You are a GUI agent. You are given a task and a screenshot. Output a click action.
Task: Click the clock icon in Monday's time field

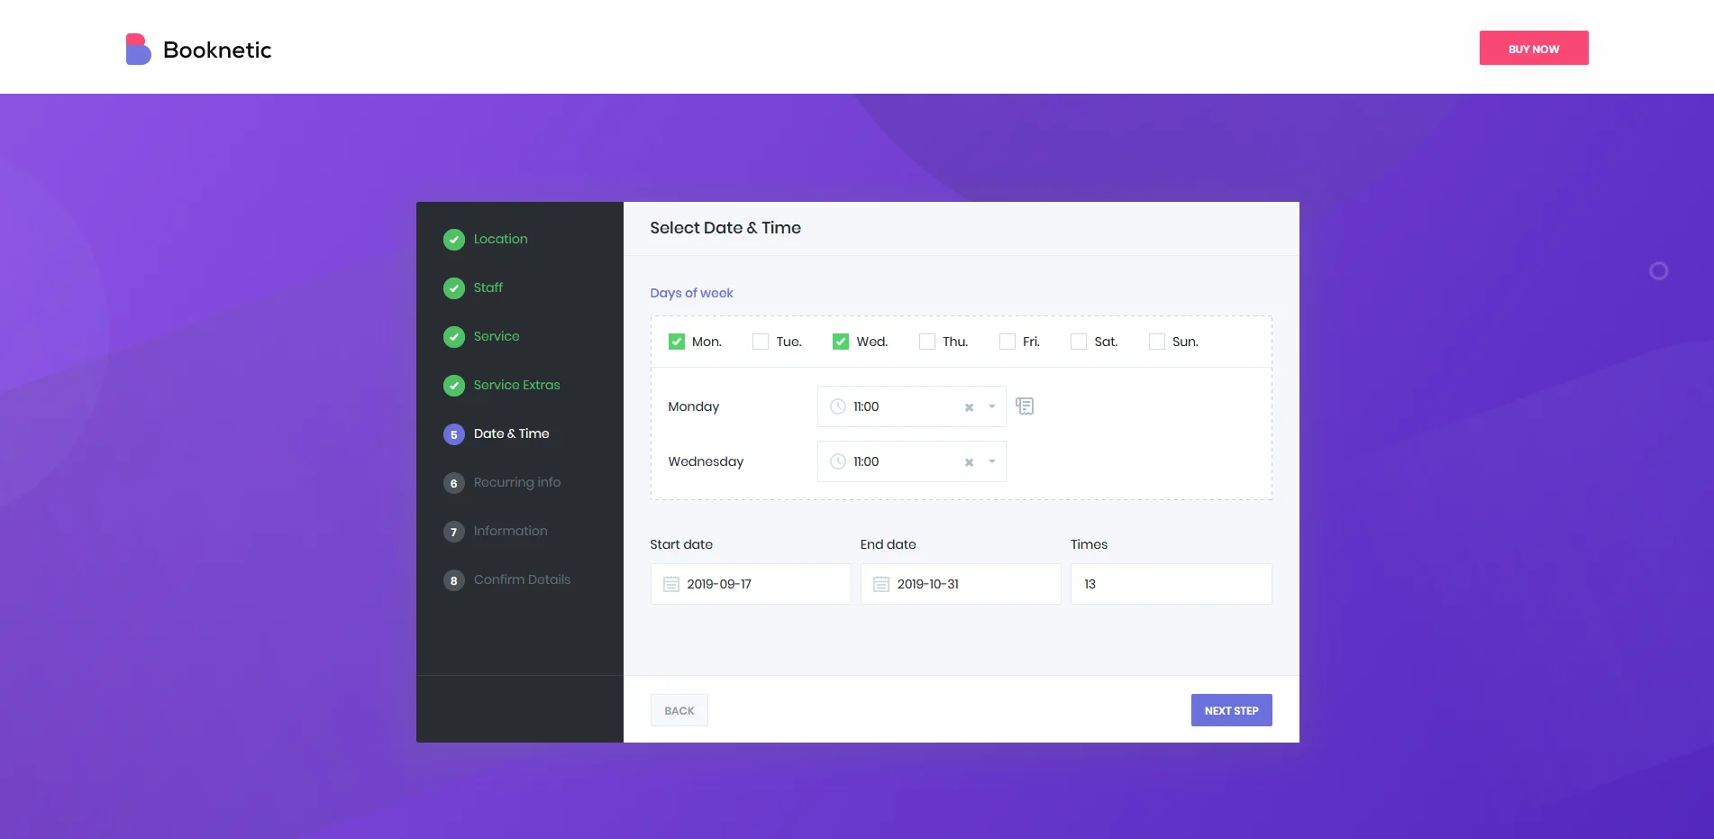coord(836,406)
